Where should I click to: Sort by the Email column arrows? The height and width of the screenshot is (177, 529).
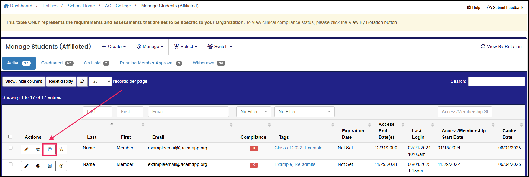[x=231, y=125]
